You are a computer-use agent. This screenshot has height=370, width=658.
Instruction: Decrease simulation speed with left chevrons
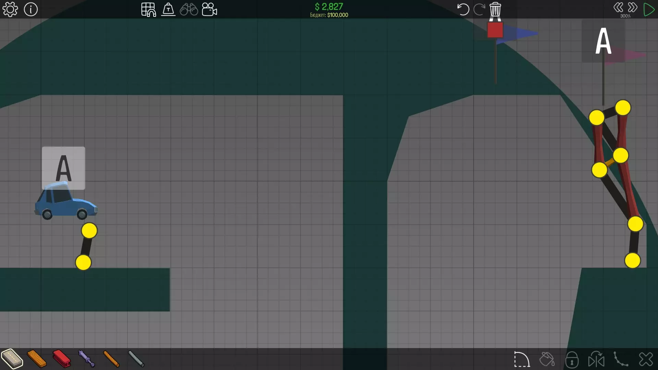pos(618,7)
